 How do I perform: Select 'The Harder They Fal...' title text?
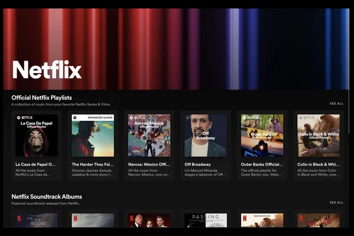tap(93, 164)
